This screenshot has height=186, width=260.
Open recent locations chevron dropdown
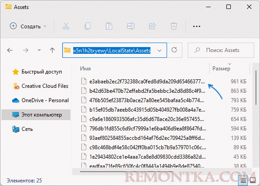[x=39, y=50]
